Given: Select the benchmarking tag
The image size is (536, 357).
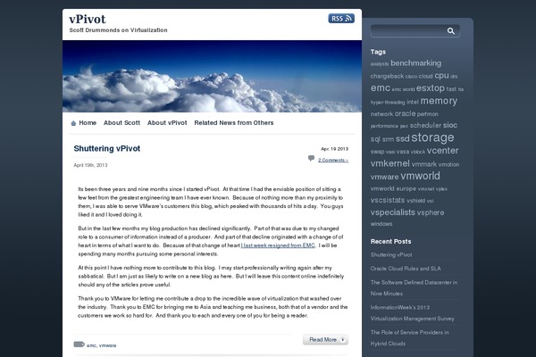Looking at the screenshot, I should pyautogui.click(x=416, y=63).
